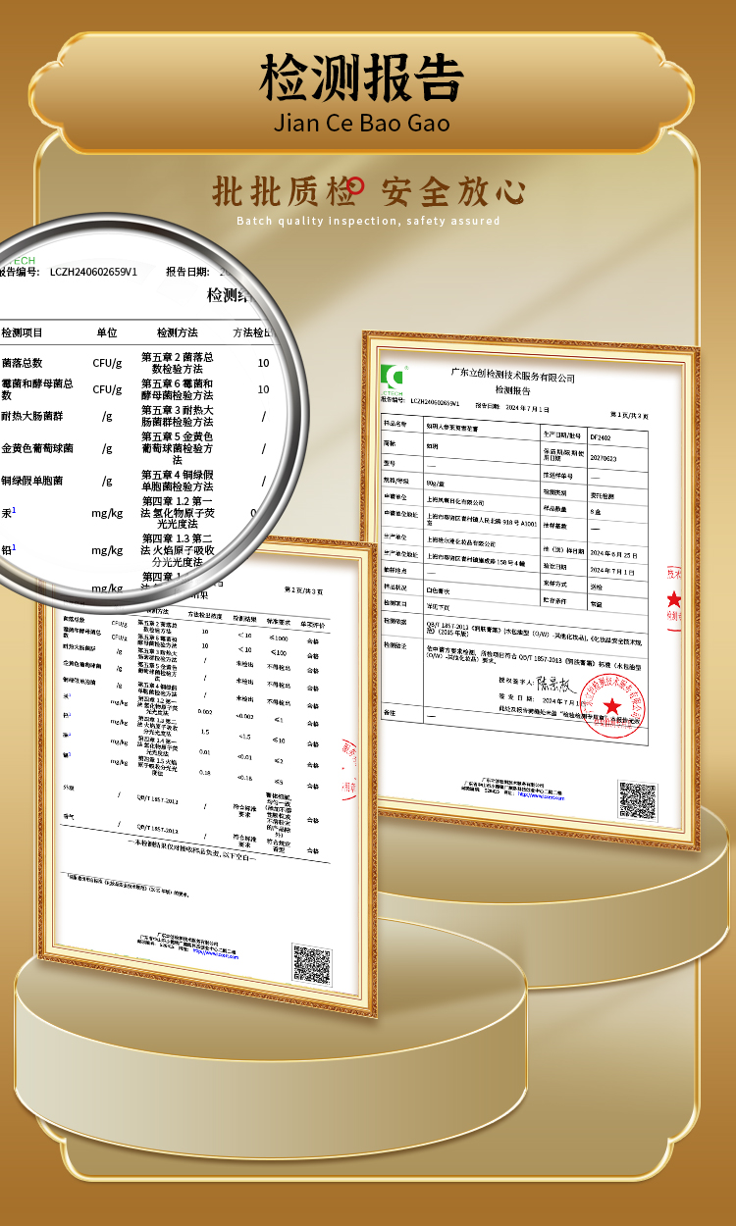
Task: Click expiry value 20270623 on certificate
Action: pos(604,457)
